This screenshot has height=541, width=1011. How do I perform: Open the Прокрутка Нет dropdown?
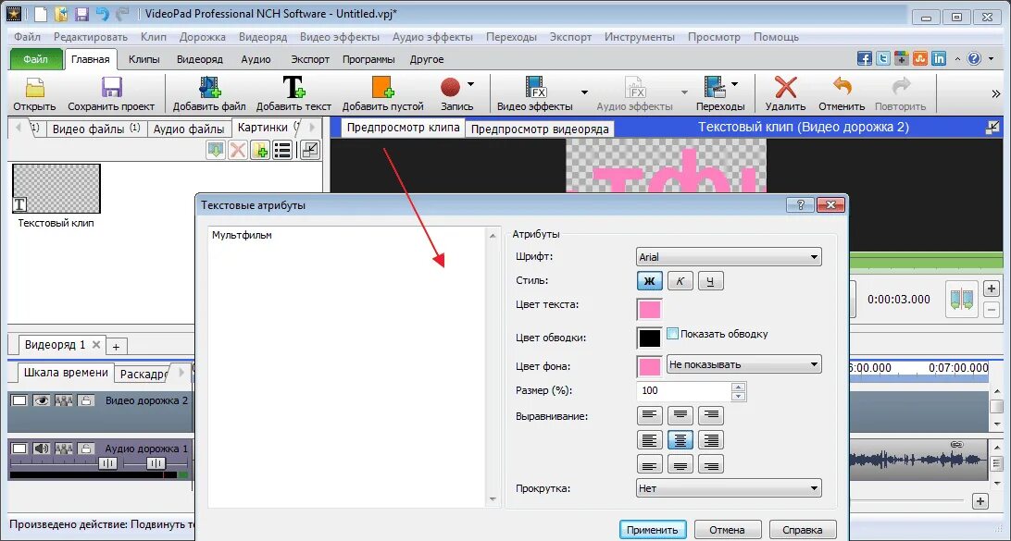(x=729, y=488)
